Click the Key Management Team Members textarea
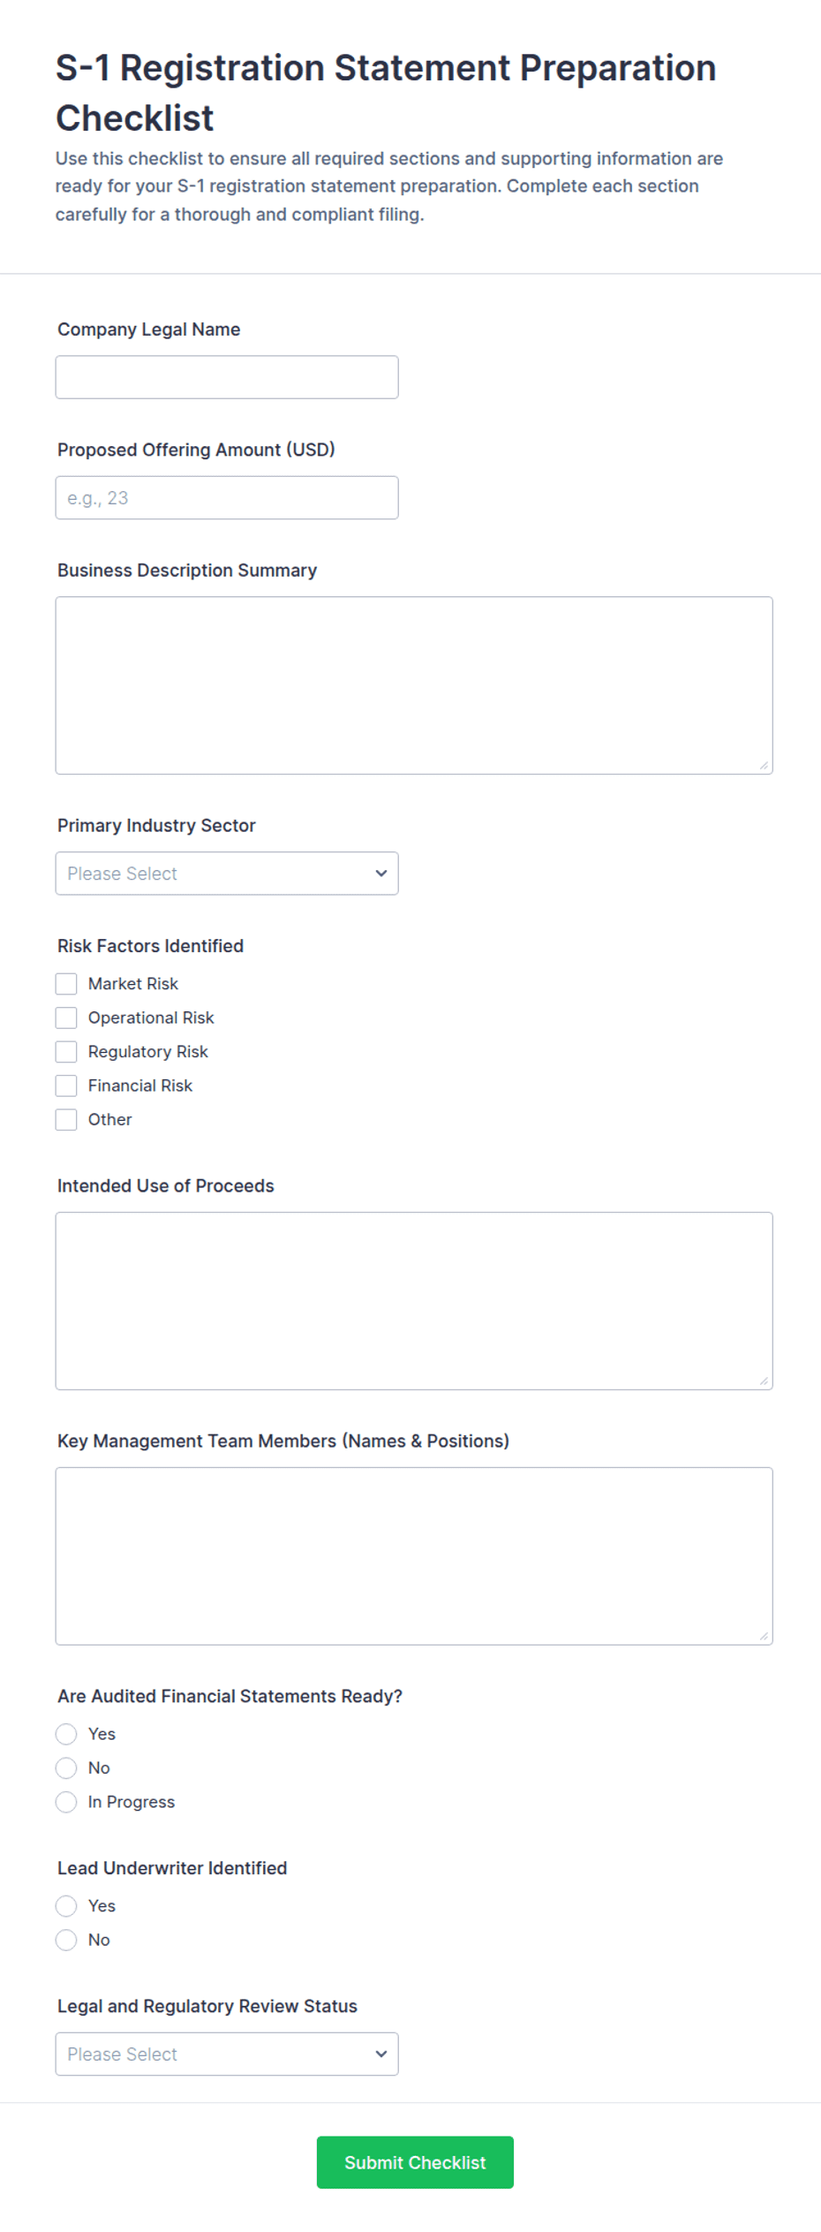821x2232 pixels. [414, 1556]
